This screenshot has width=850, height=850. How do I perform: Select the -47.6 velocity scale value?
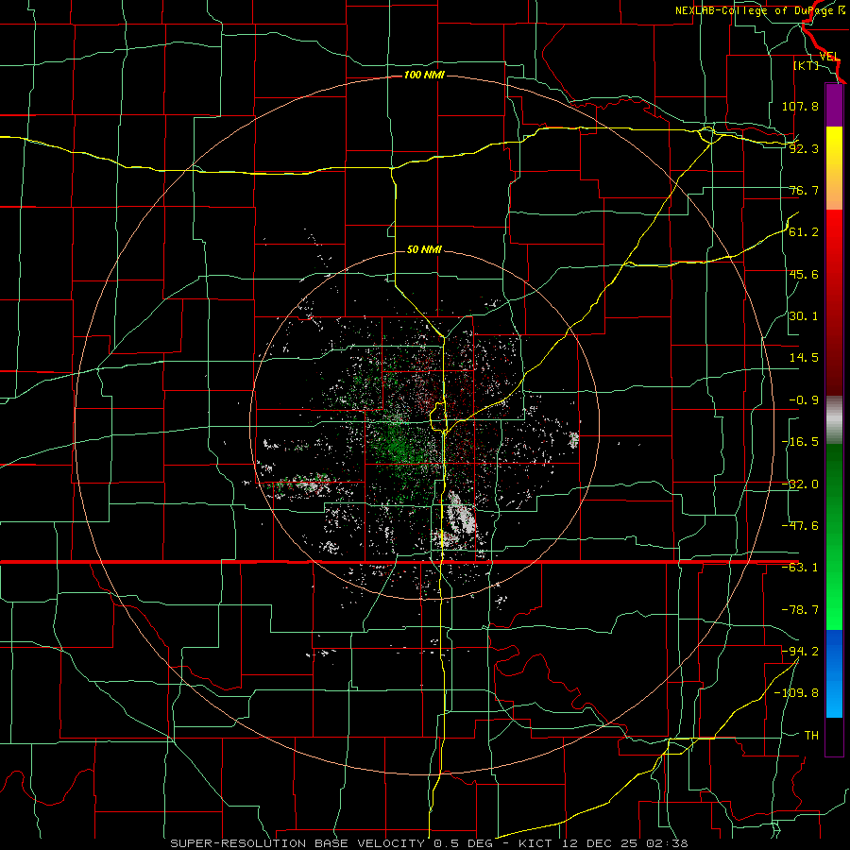pos(800,526)
